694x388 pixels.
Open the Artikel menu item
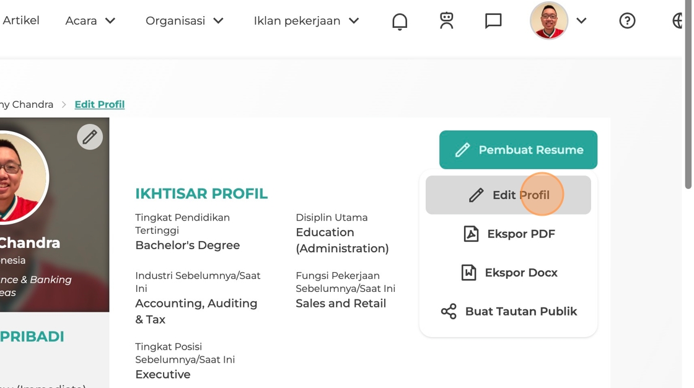click(x=20, y=20)
